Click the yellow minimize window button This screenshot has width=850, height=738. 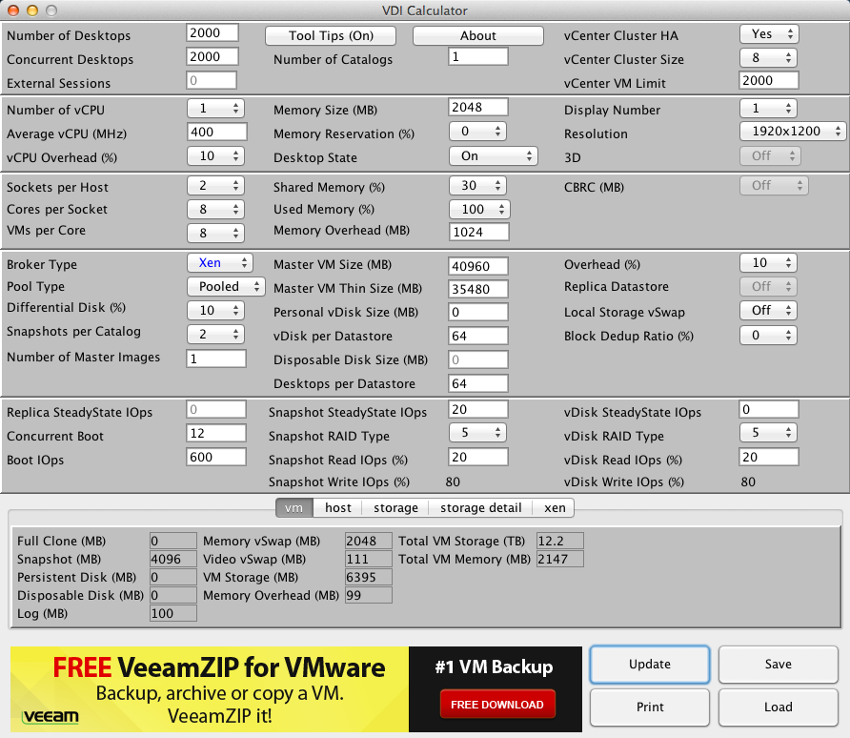coord(32,10)
